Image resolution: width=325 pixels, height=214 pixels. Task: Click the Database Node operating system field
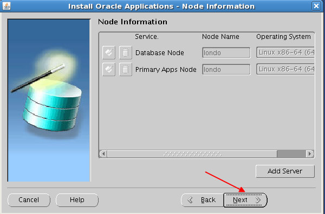pyautogui.click(x=285, y=52)
